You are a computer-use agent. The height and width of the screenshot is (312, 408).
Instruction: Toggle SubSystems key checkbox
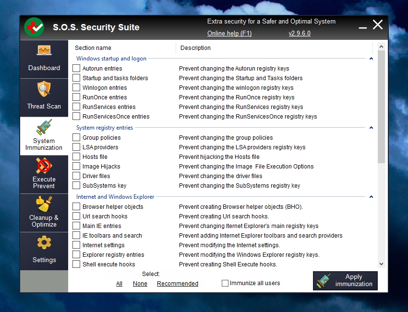point(76,186)
